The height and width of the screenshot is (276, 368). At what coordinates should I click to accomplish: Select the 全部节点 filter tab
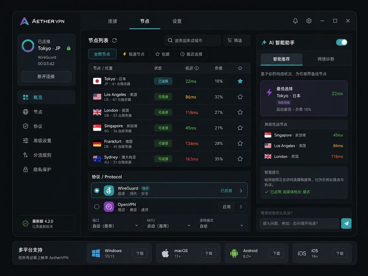point(102,54)
